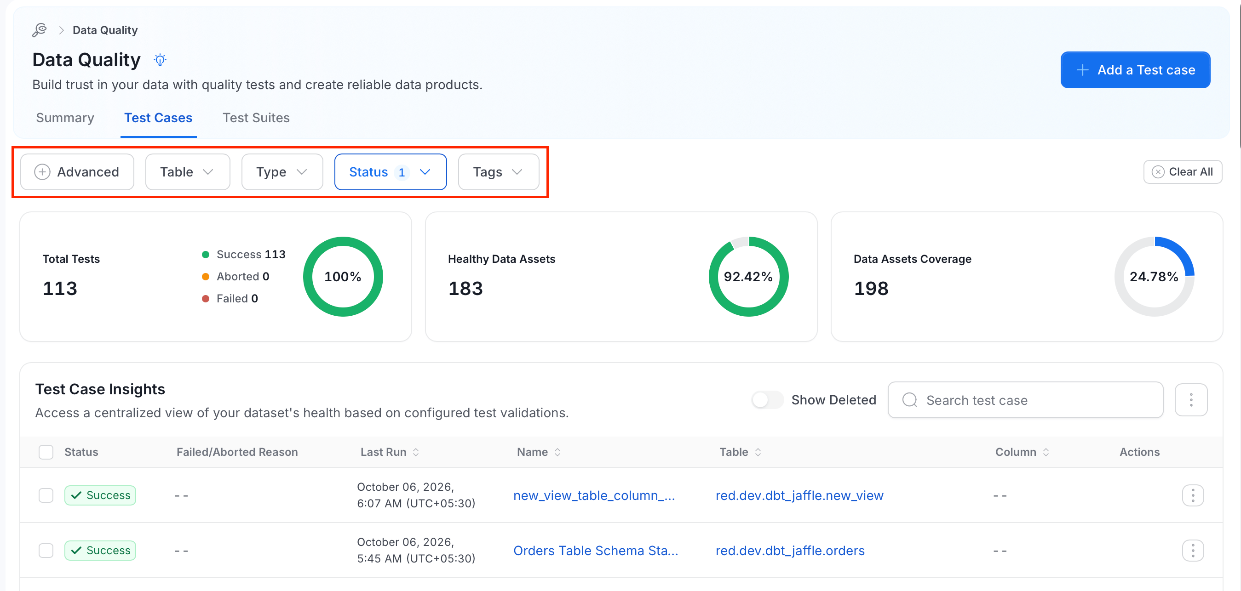
Task: Click the Aborted legend orange dot
Action: pos(205,277)
